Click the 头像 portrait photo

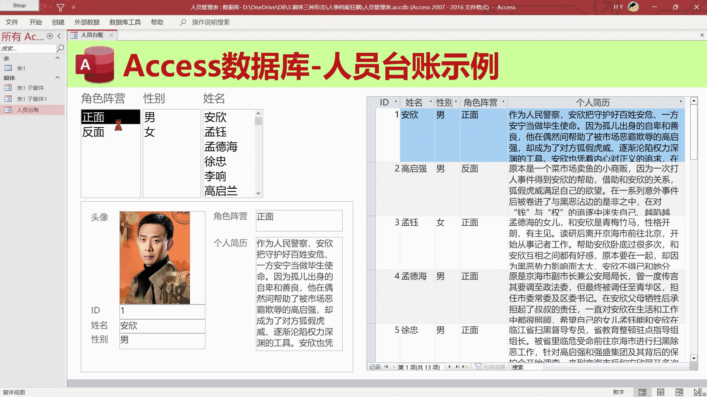[x=155, y=258]
